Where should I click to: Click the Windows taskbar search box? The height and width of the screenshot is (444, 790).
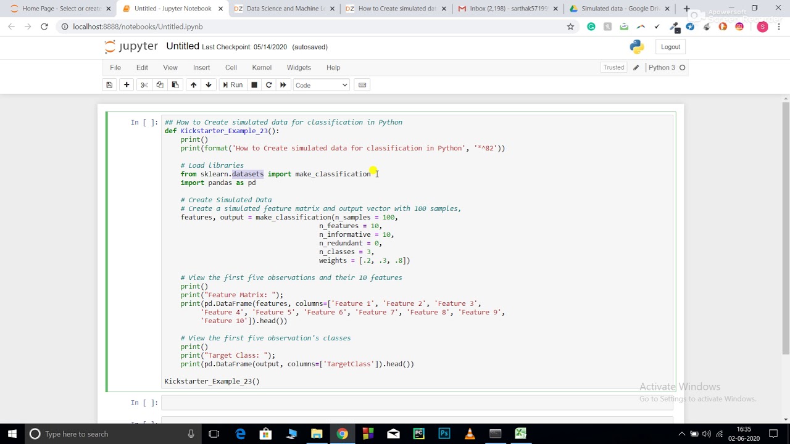point(113,434)
